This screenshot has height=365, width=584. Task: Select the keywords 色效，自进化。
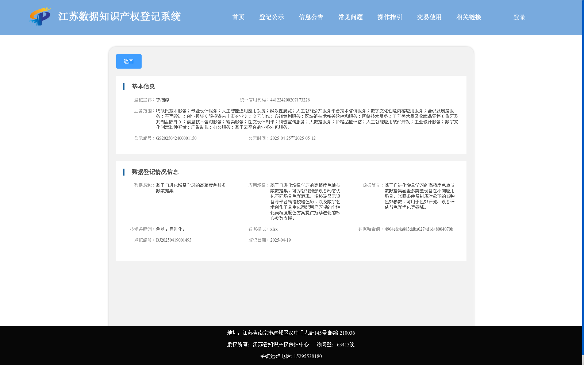click(x=170, y=229)
